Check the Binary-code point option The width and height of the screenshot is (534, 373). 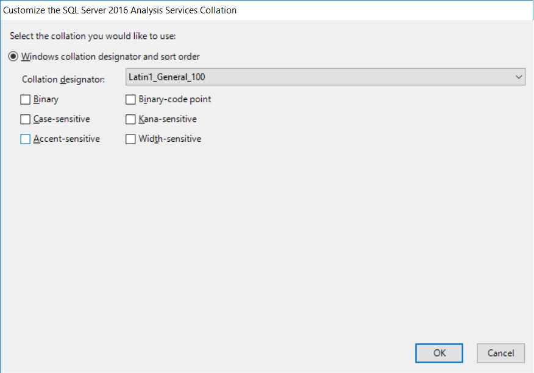130,100
